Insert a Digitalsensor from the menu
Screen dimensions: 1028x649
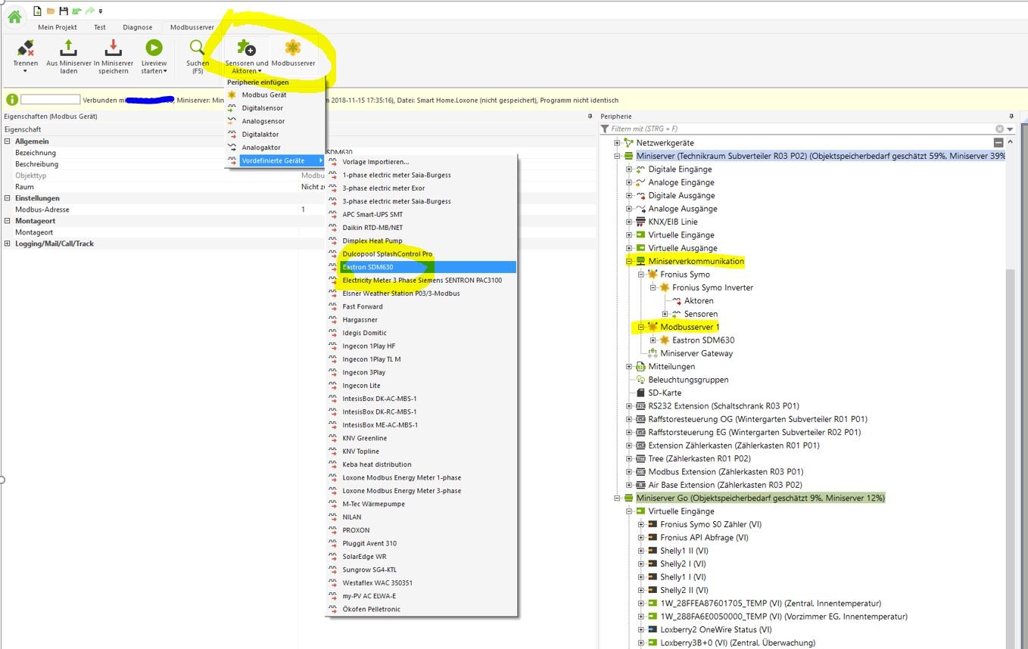coord(262,108)
